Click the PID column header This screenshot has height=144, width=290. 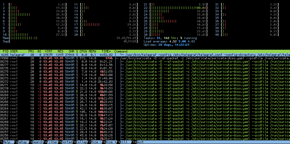pyautogui.click(x=5, y=51)
